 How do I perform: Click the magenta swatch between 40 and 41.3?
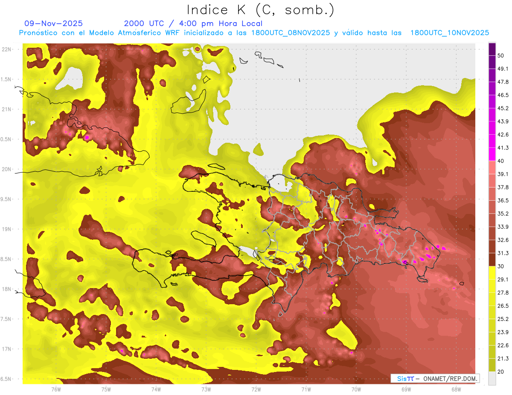(x=492, y=154)
